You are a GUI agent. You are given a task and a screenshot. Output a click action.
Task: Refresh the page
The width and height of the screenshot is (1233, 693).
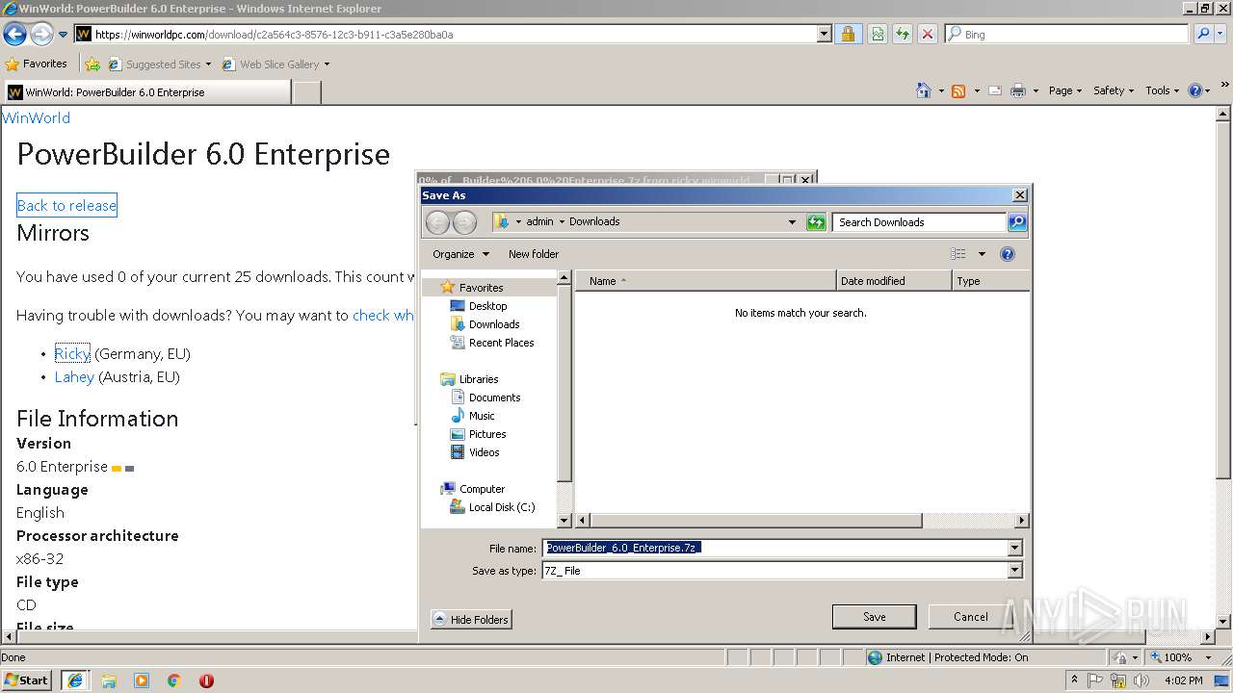tap(903, 34)
